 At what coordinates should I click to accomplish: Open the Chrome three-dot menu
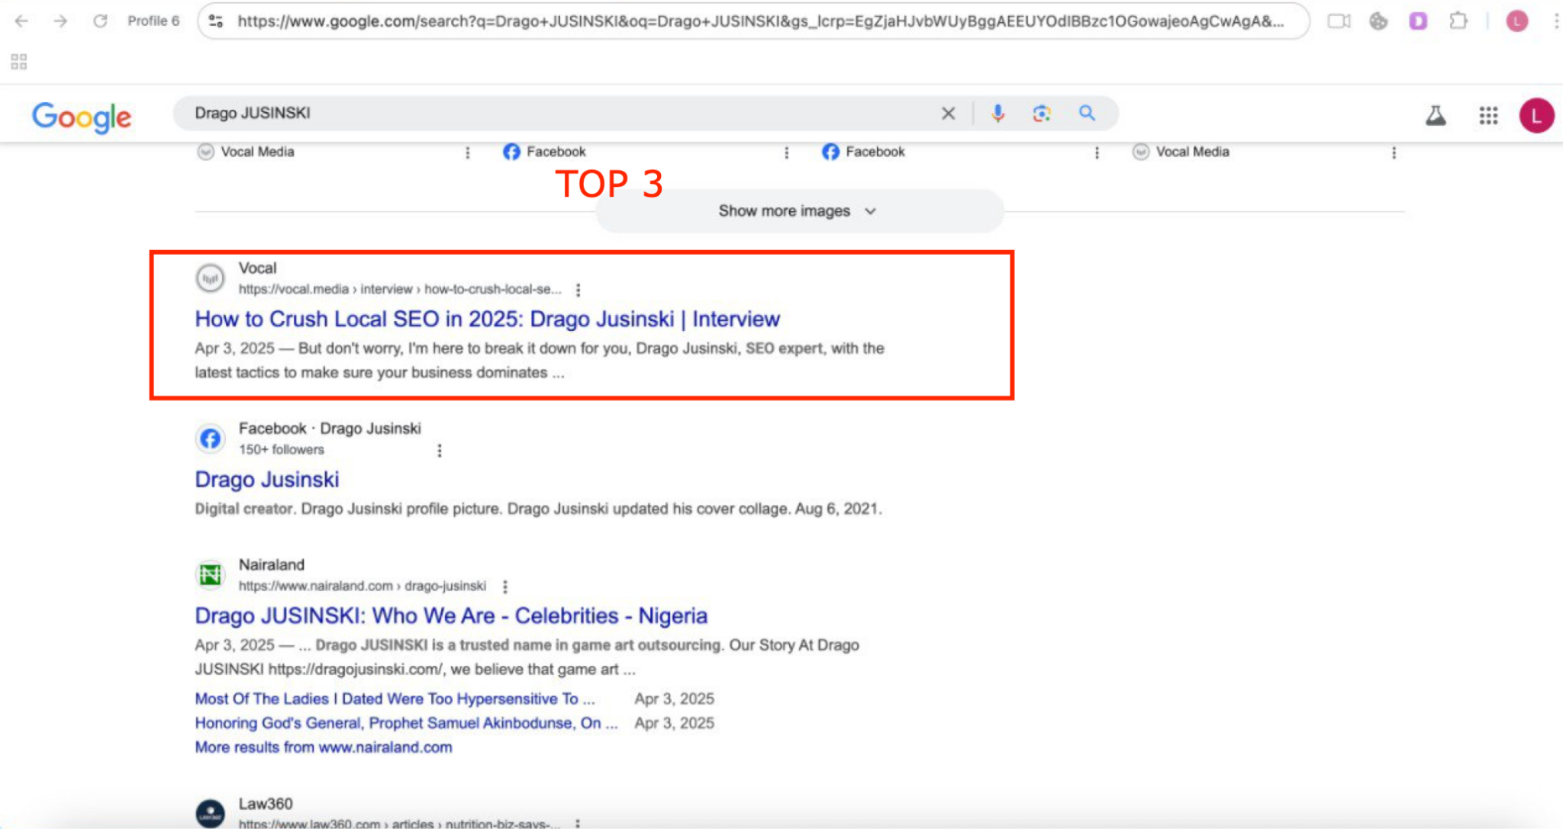[1556, 21]
